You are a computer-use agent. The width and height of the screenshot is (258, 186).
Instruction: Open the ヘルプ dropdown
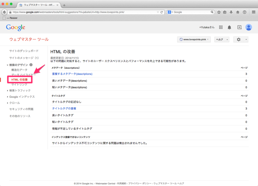pos(222,39)
